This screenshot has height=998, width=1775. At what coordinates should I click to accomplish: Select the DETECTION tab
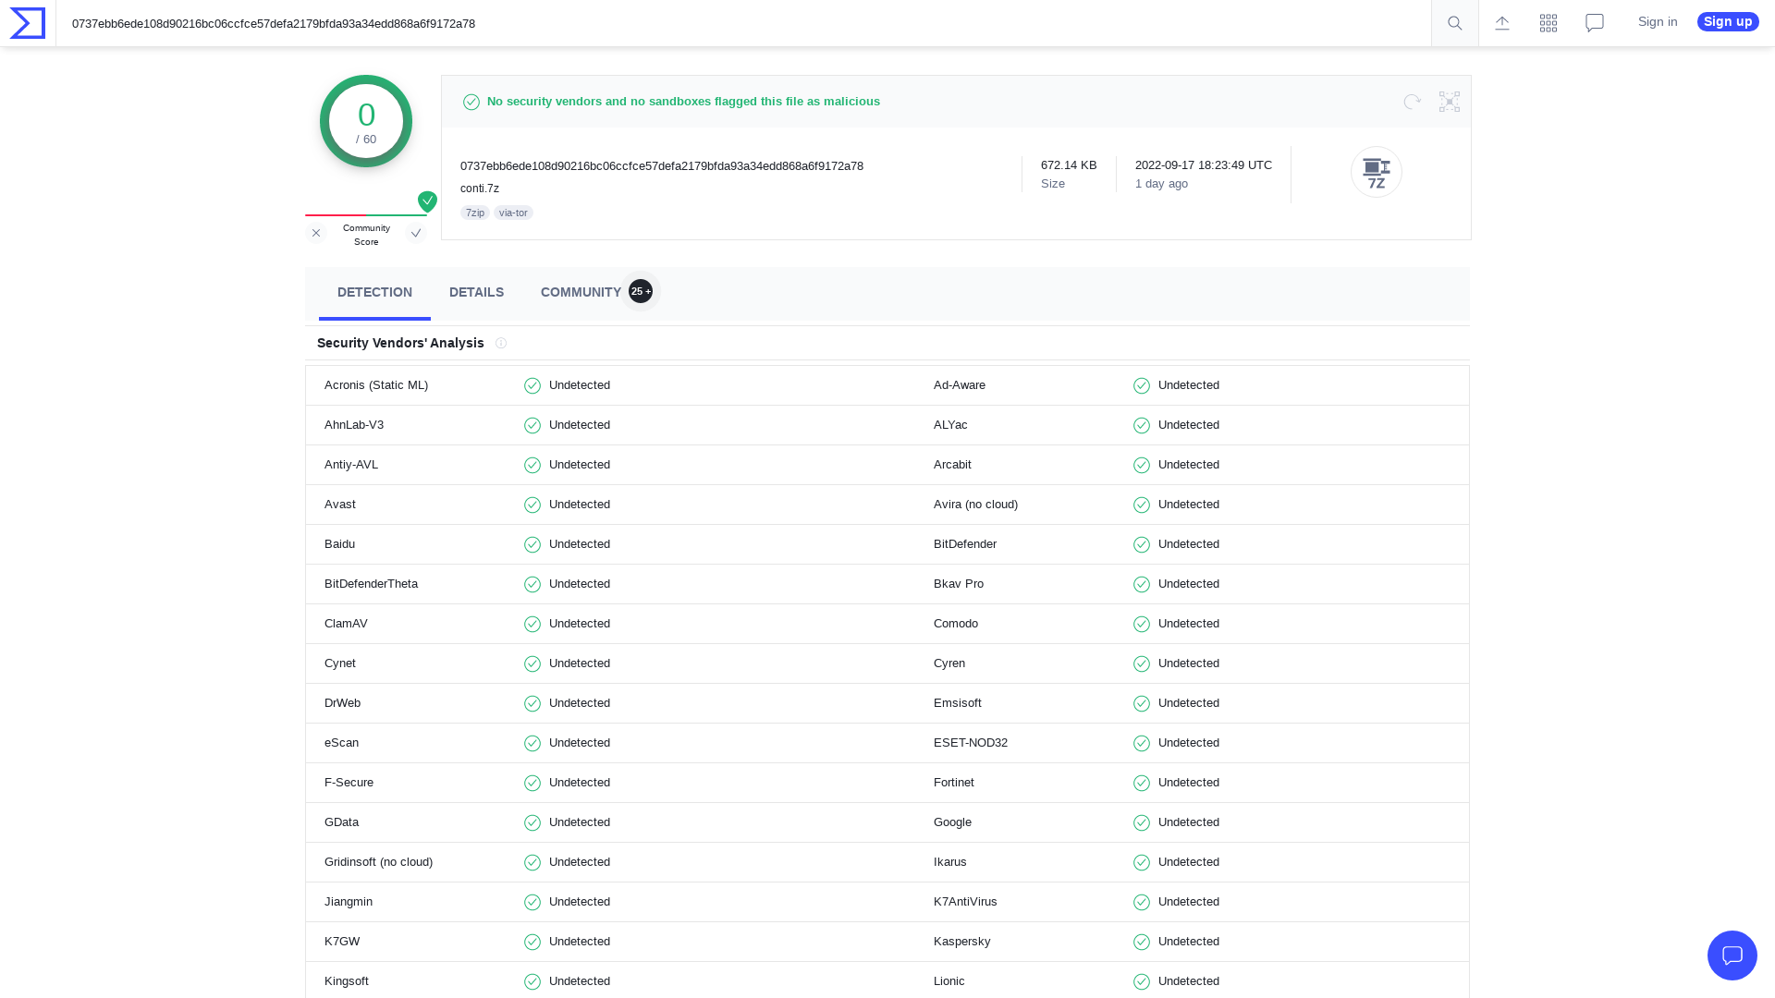click(x=374, y=293)
